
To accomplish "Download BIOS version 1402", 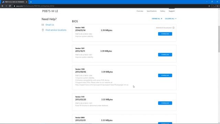I will 165,34.
